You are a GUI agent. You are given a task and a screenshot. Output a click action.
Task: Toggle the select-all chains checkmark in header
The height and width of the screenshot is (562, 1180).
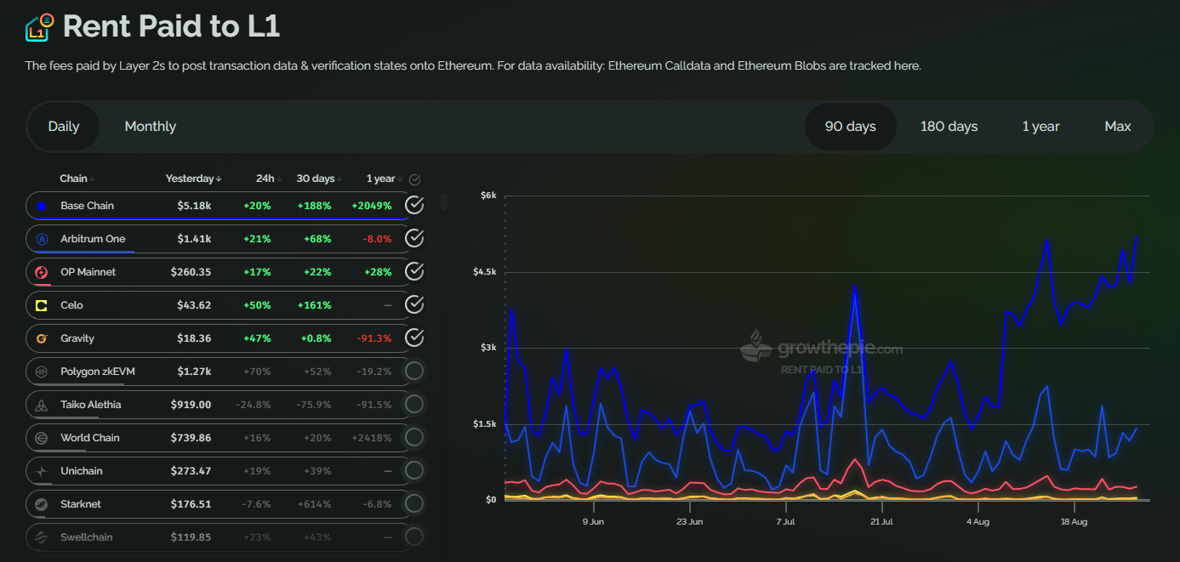414,179
